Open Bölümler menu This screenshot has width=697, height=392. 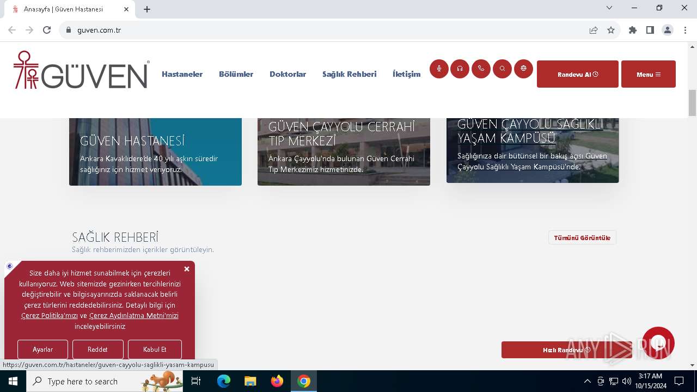pyautogui.click(x=236, y=74)
